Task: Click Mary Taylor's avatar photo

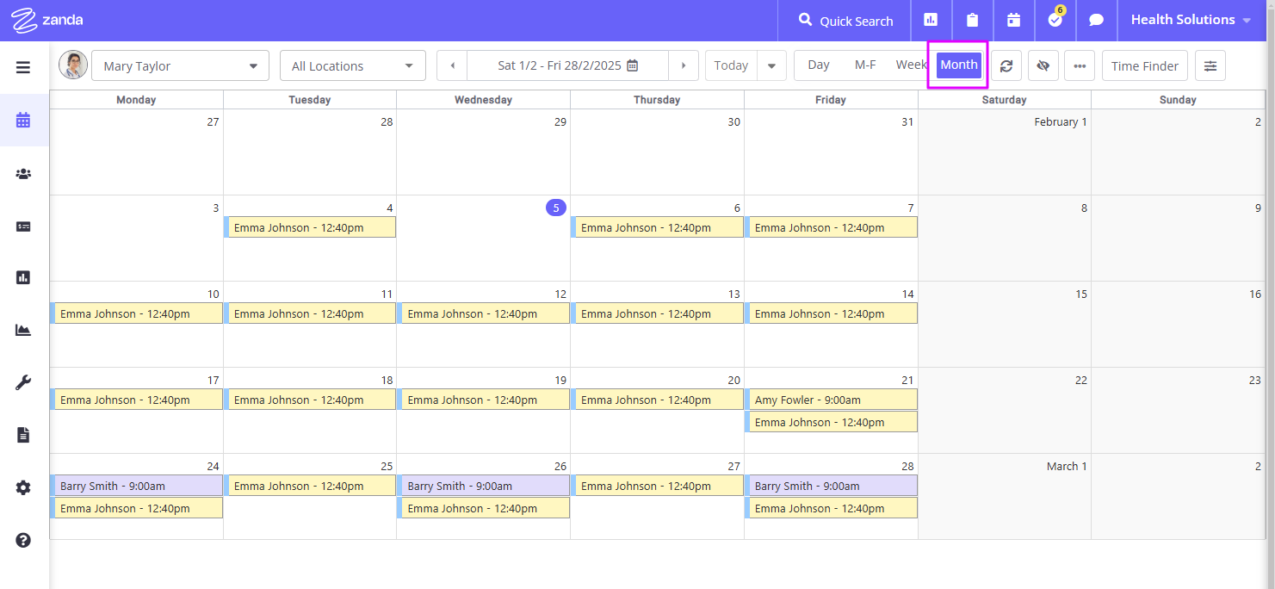Action: [73, 65]
